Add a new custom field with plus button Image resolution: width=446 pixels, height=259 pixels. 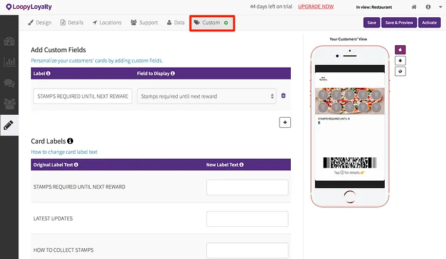coord(285,122)
